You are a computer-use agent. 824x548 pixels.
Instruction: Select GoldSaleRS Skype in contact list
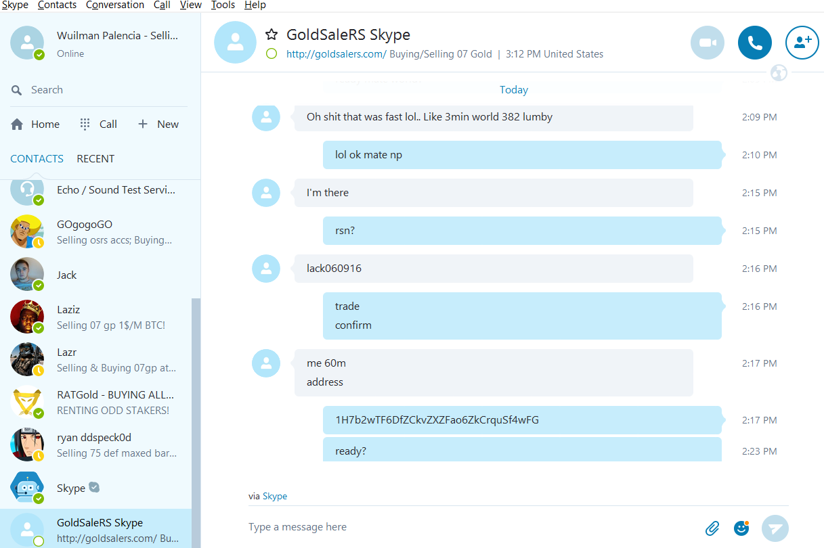95,529
